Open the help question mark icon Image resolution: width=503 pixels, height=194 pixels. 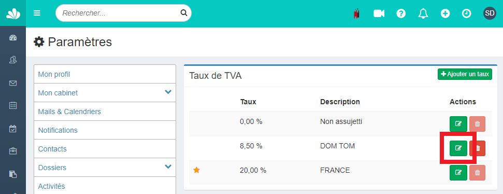pos(401,13)
